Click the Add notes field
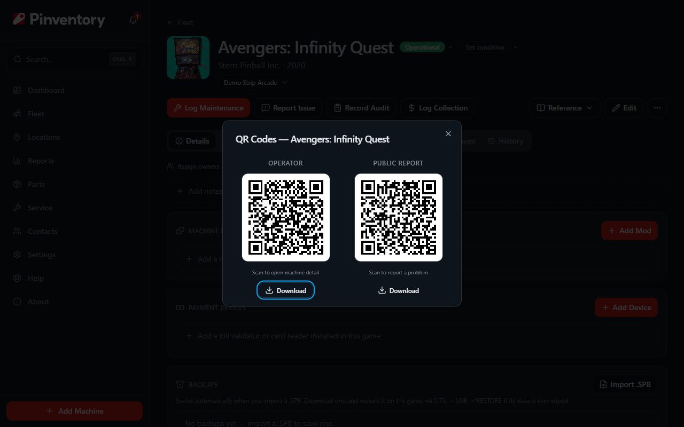 417,191
